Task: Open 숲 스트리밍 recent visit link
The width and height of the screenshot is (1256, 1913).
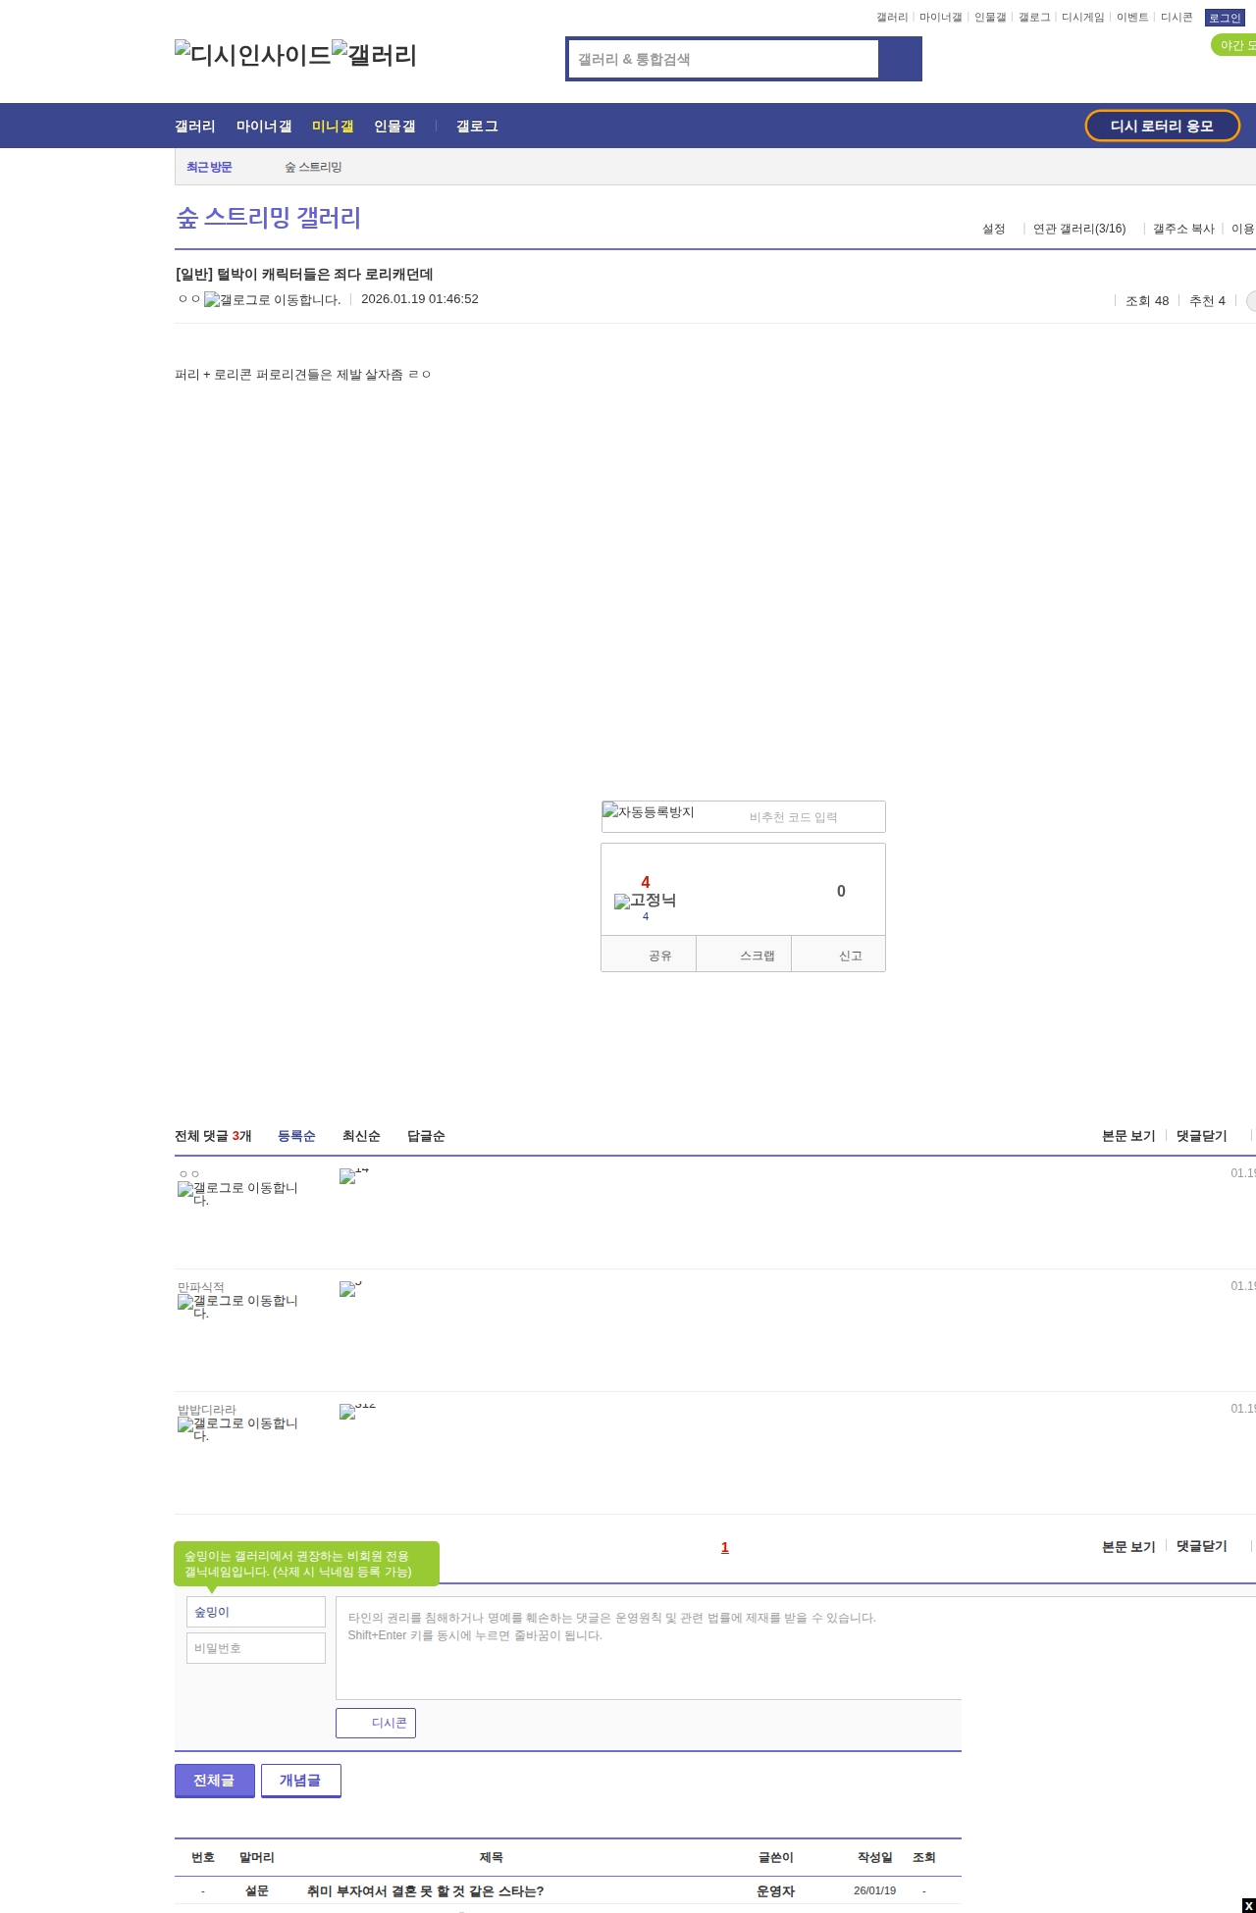Action: tap(313, 168)
